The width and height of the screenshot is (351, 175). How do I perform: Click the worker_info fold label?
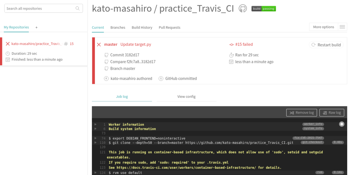pos(313,124)
